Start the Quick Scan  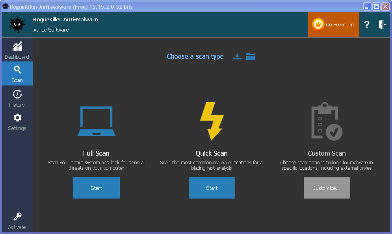(212, 188)
